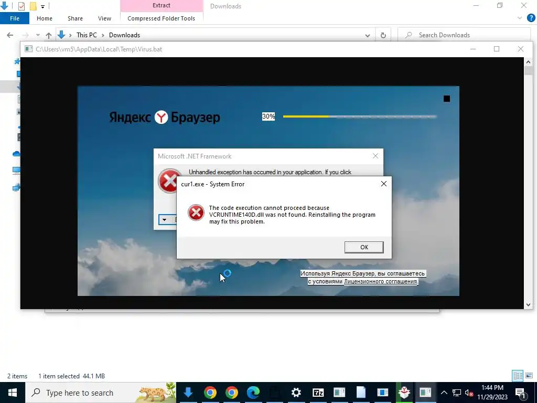Close the Microsoft .NET Framework dialog
The image size is (537, 403).
coord(375,156)
